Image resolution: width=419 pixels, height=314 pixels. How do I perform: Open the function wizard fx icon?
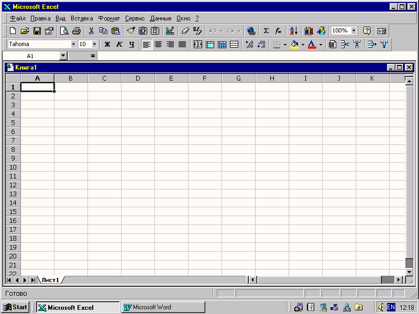pos(278,31)
